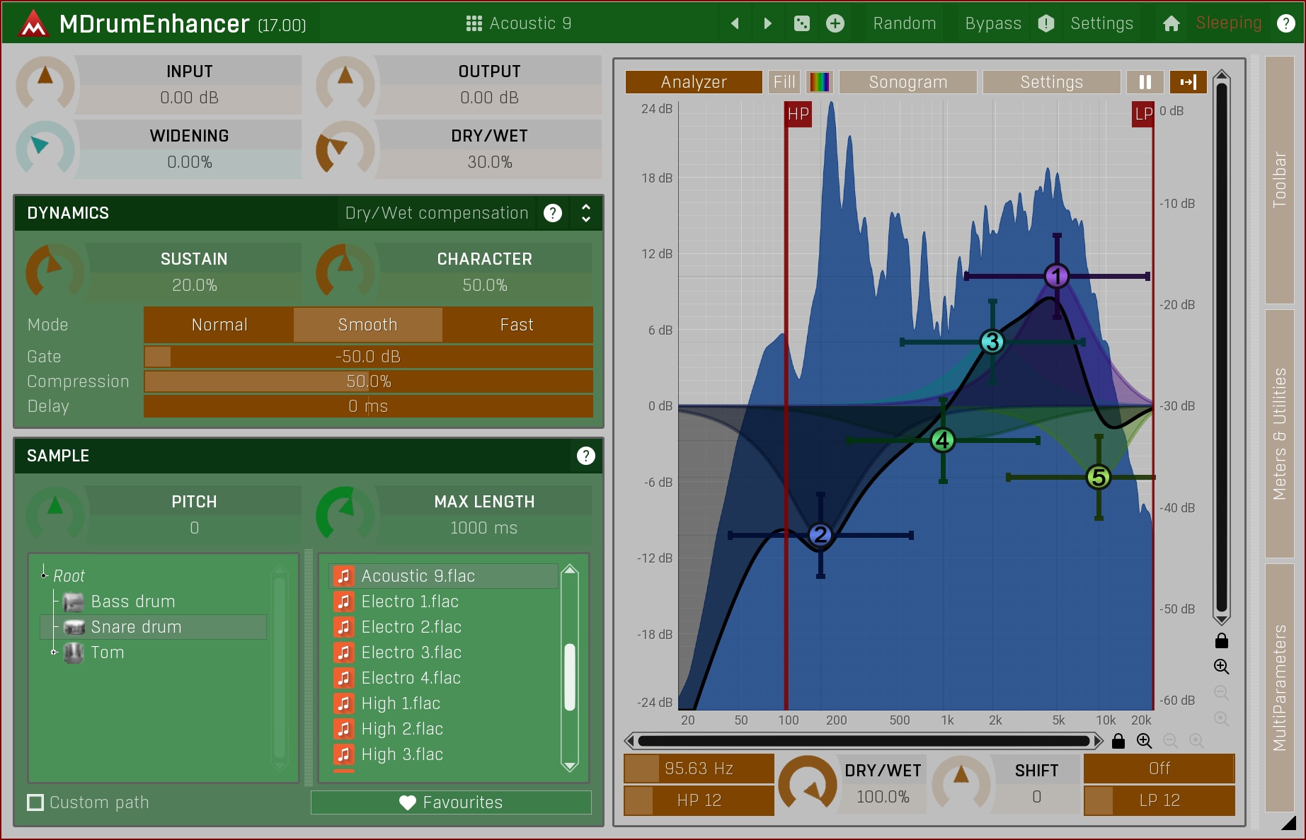Click the Bypass button

pyautogui.click(x=992, y=23)
